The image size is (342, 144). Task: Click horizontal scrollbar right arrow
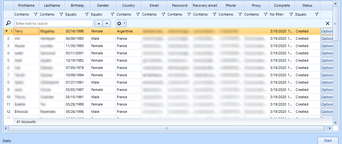pos(330,128)
